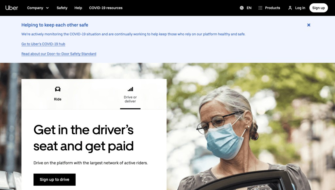Screen dimensions: 335x190
Task: Click the Uber logo
Action: [11, 8]
